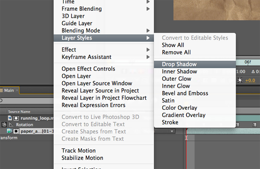The image size is (260, 169).
Task: Open the dropdown arrow on paper_a layer row
Action: click(172, 131)
